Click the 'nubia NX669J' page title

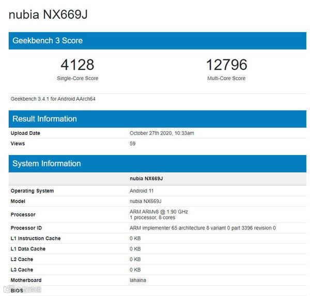click(x=48, y=14)
